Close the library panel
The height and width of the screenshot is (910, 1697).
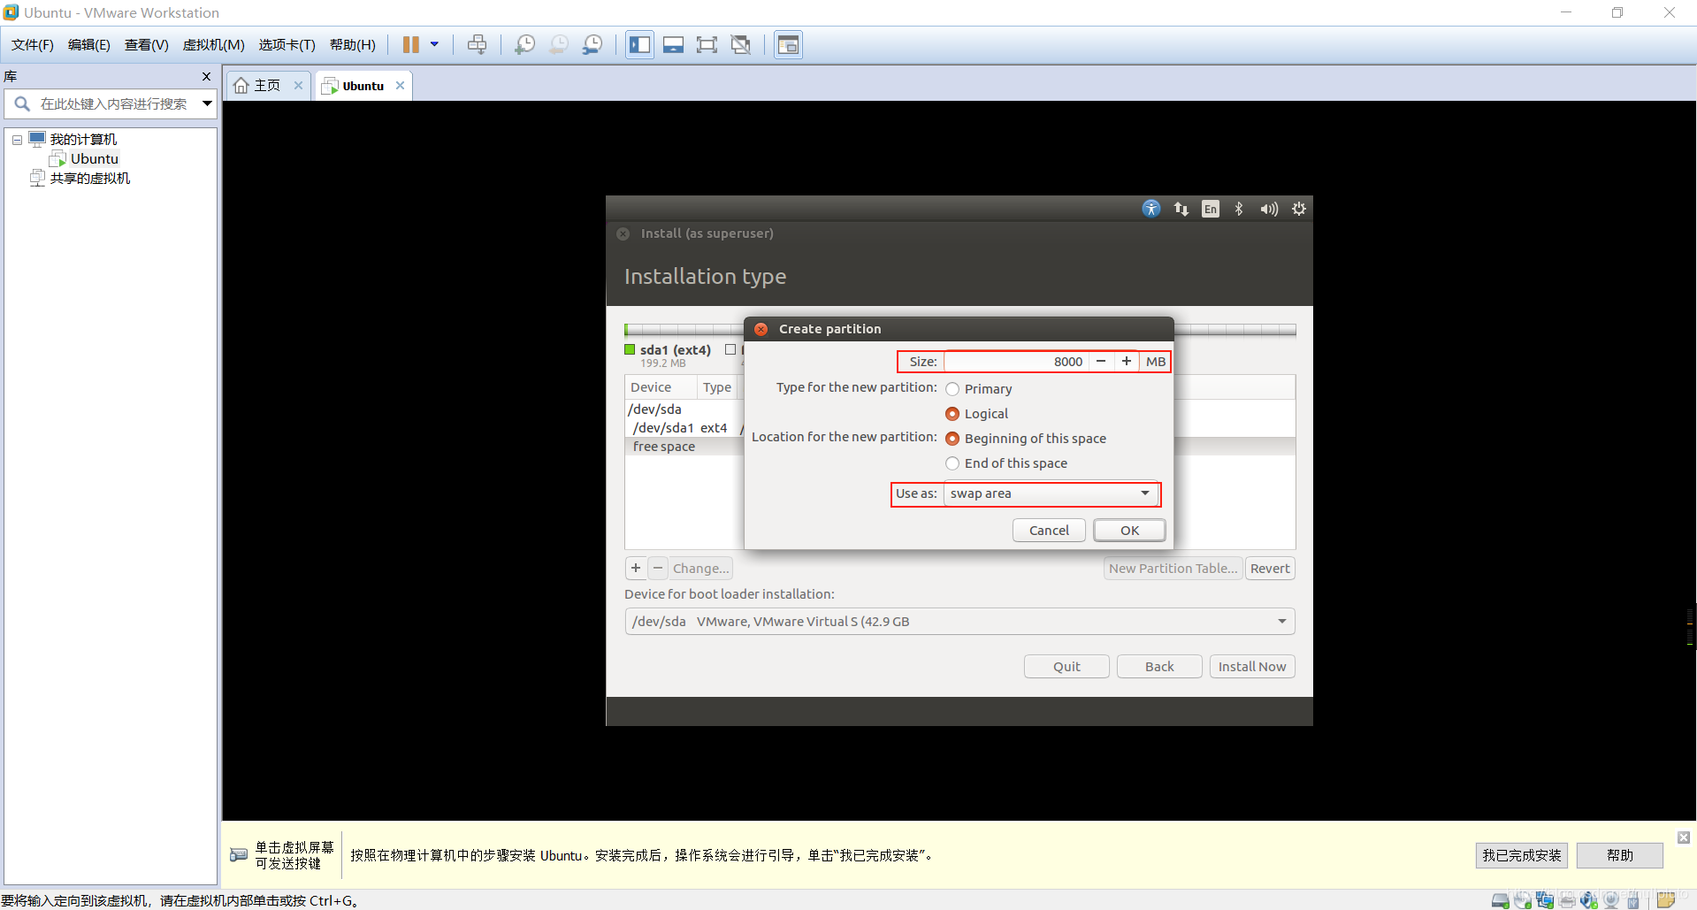pos(207,77)
